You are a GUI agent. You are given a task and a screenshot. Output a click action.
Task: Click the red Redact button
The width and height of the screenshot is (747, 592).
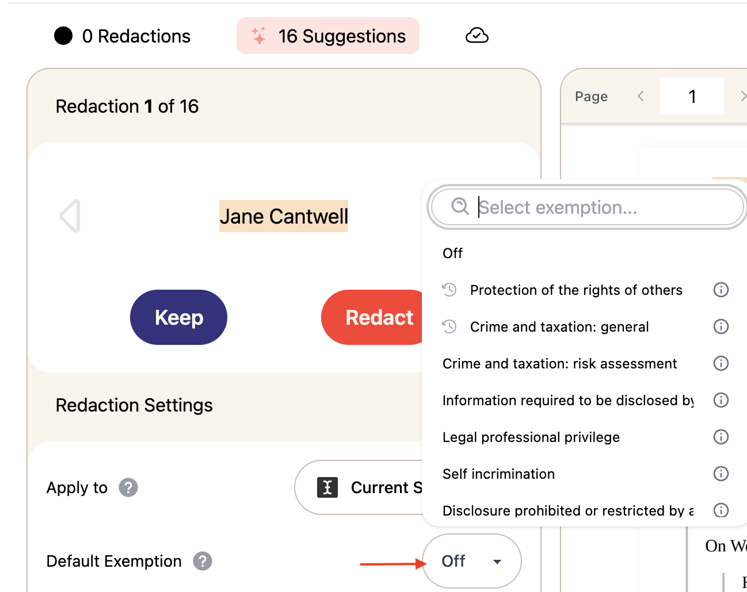[373, 317]
